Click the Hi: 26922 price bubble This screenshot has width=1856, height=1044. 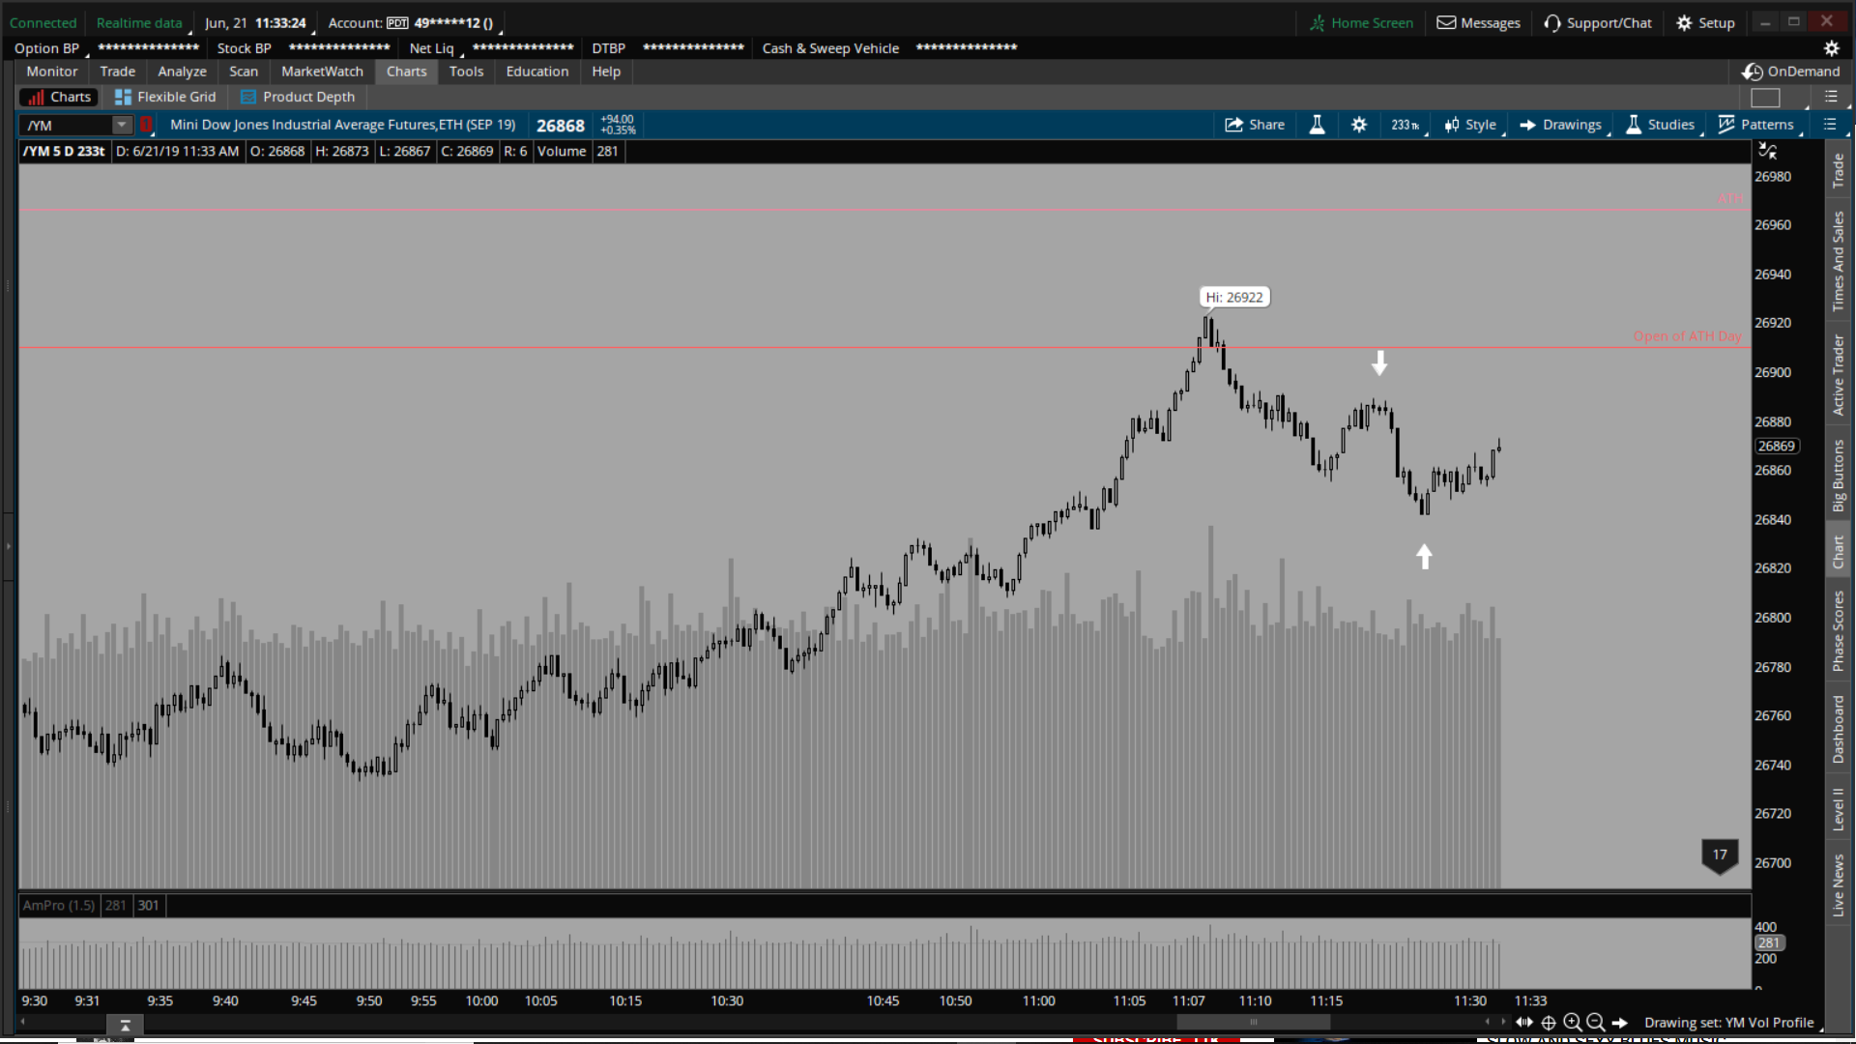pyautogui.click(x=1234, y=298)
